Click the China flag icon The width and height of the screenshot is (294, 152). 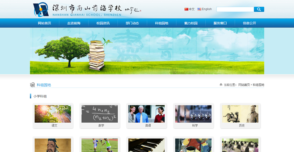coord(186,9)
